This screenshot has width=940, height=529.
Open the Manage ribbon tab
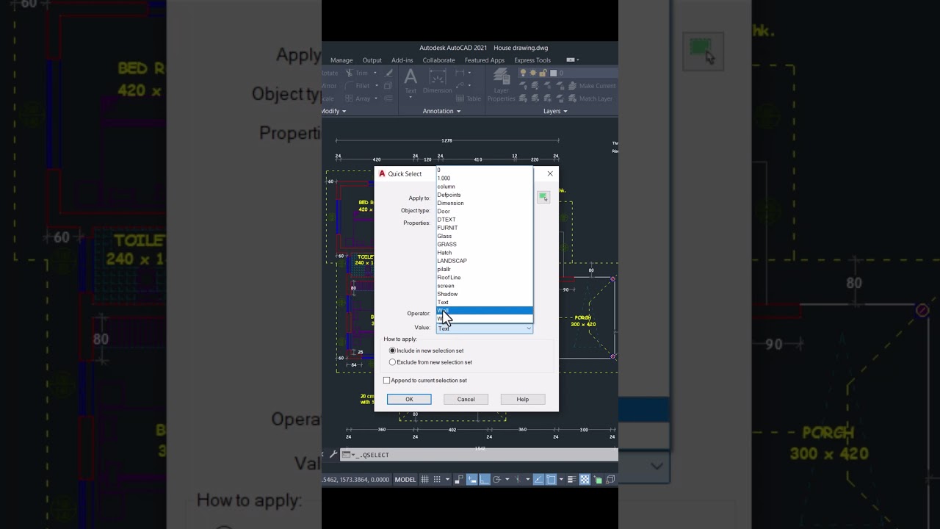tap(341, 60)
